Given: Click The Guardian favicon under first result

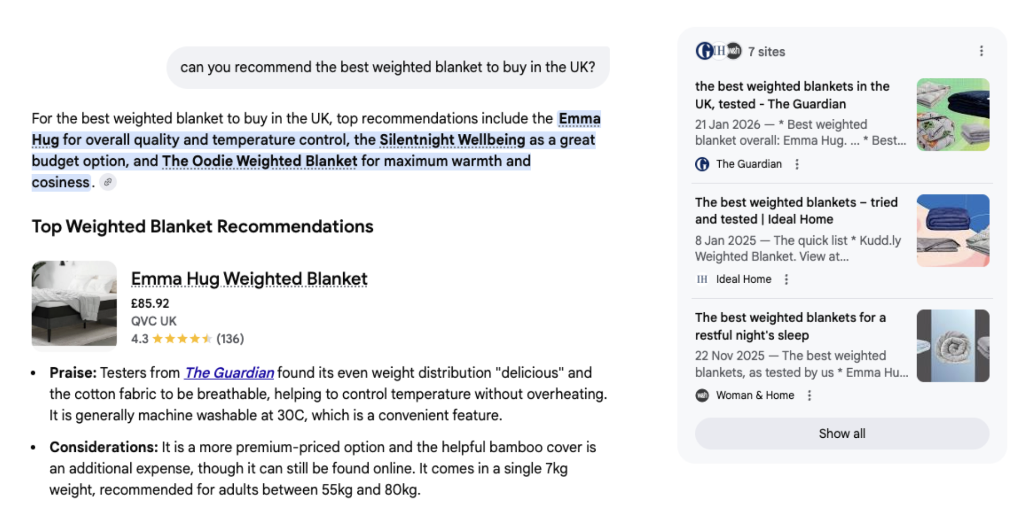Looking at the screenshot, I should (x=702, y=164).
